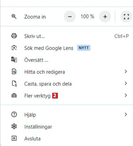The image size is (133, 146).
Task: Click the translate icon beside Översätt
Action: (14, 60)
